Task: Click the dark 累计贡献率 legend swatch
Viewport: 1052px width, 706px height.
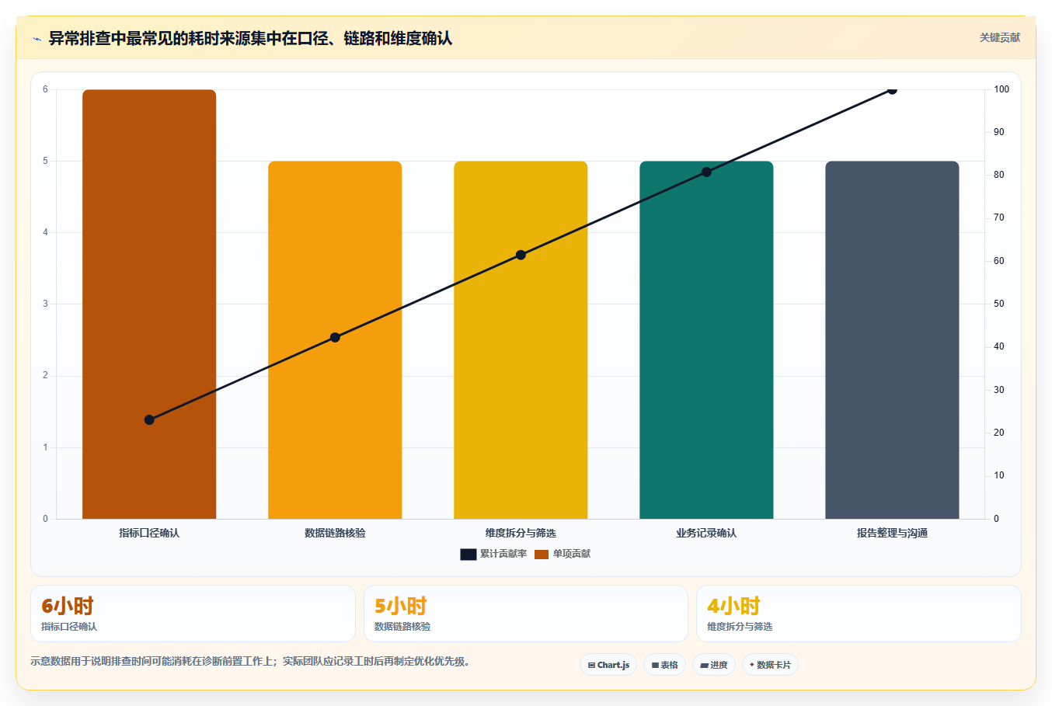Action: pyautogui.click(x=469, y=554)
